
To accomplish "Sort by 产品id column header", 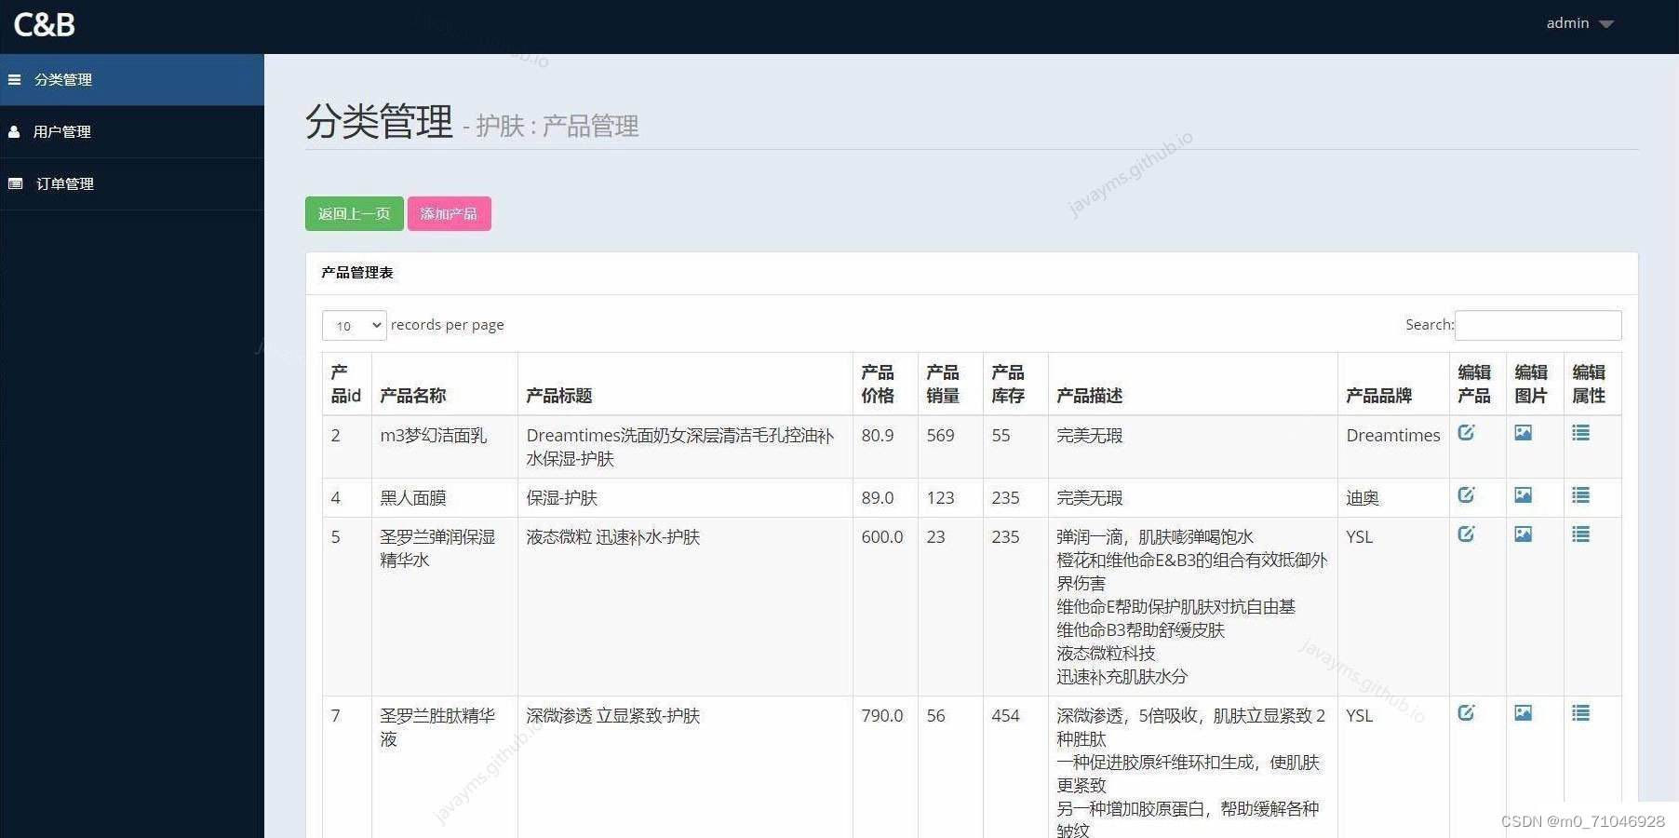I will pos(346,384).
